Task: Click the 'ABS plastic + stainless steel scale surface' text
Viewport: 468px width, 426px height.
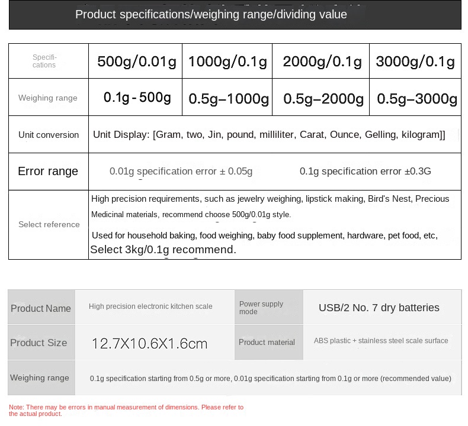Action: 380,341
